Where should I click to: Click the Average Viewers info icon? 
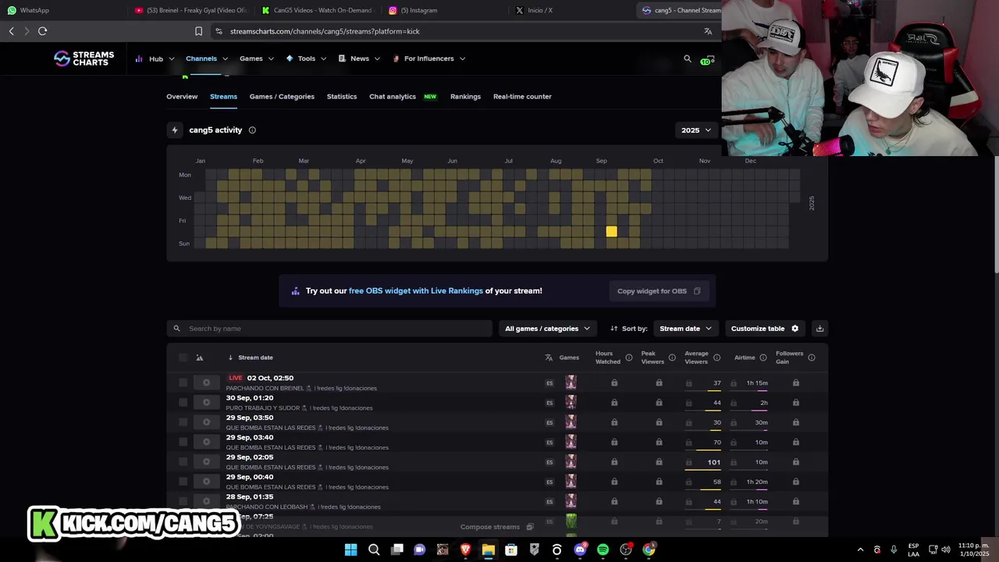point(716,357)
